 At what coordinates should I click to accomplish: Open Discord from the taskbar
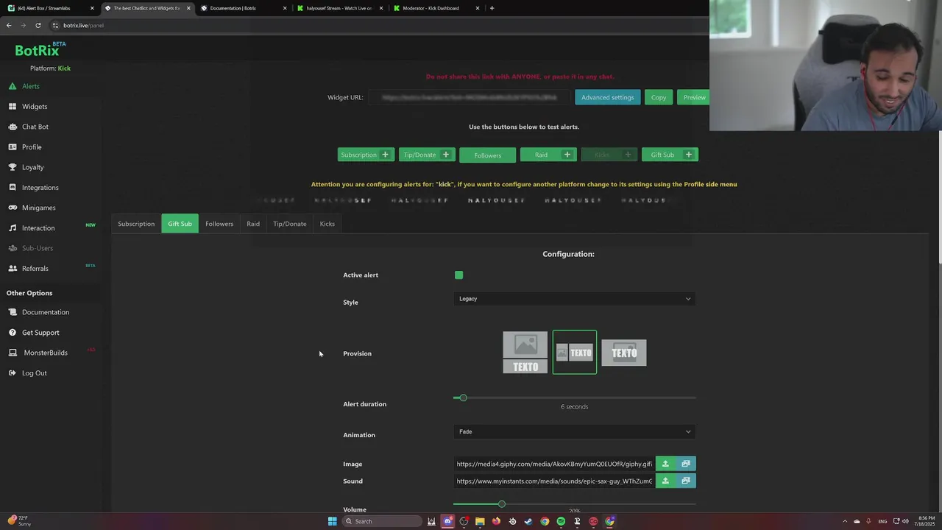click(x=447, y=521)
